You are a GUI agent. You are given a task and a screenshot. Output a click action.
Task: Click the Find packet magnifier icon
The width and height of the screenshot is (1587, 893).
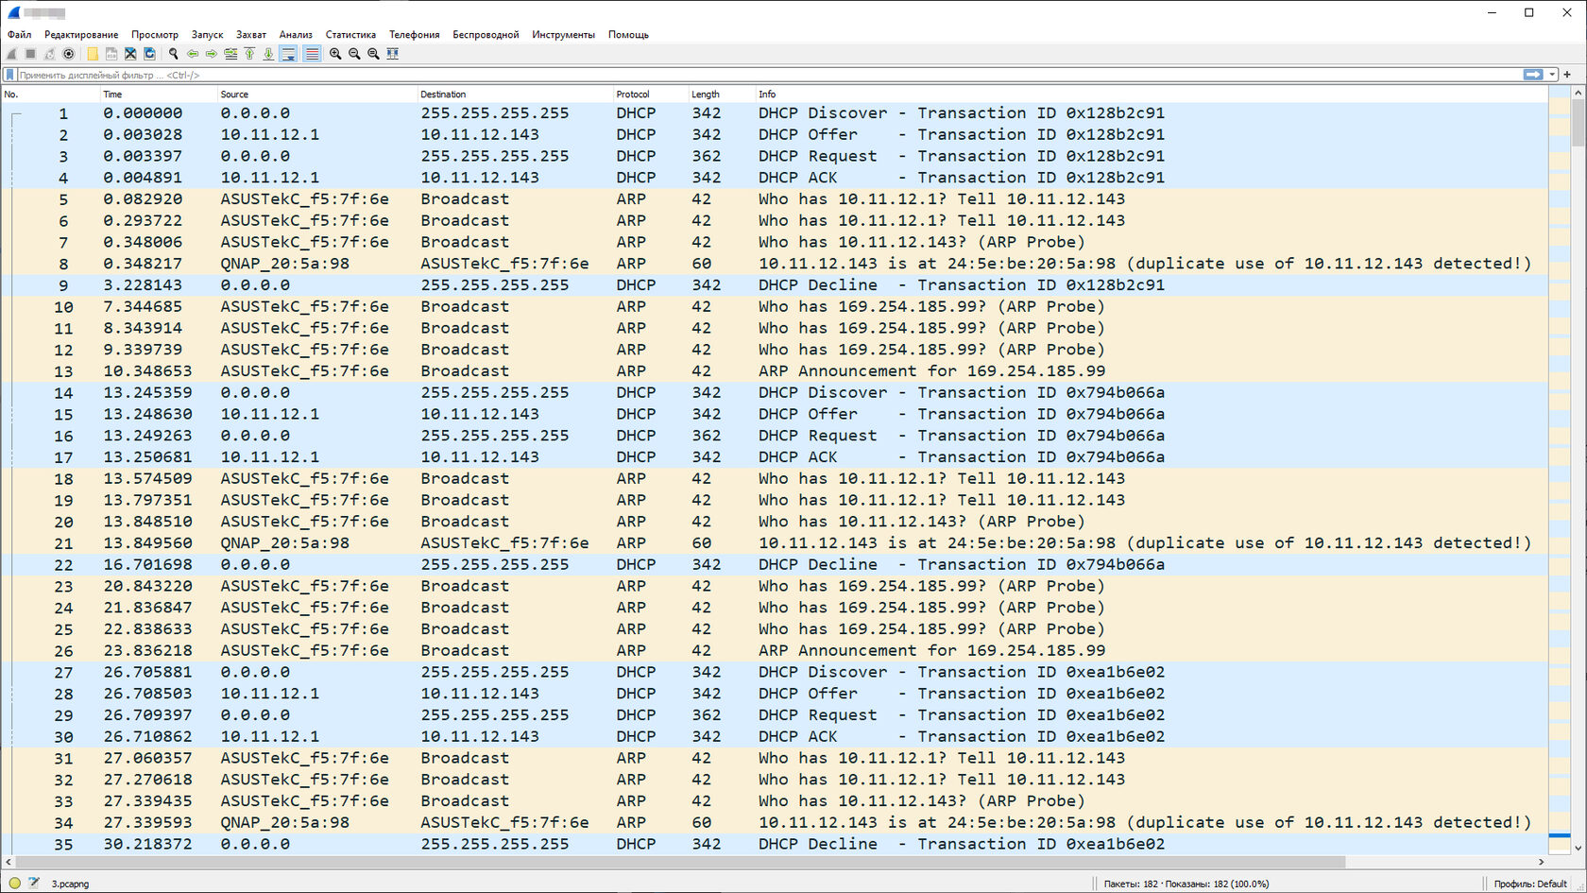[x=174, y=54]
